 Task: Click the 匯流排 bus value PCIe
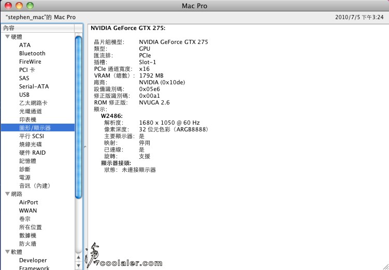(145, 55)
